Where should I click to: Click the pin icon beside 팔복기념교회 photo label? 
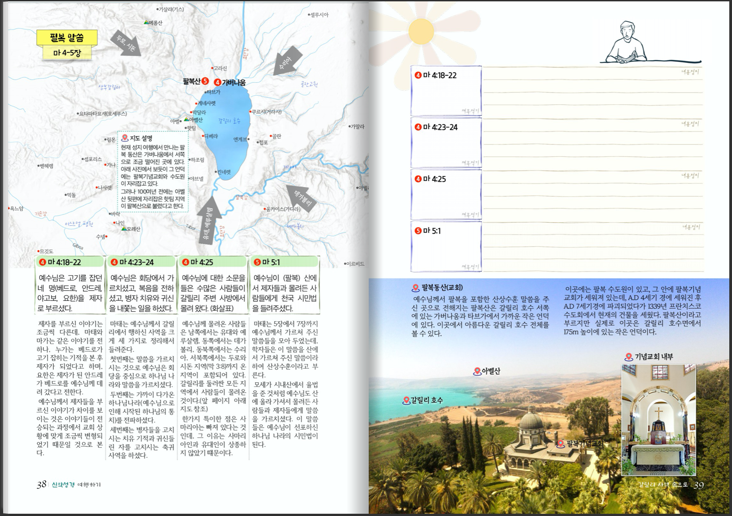coord(561,444)
